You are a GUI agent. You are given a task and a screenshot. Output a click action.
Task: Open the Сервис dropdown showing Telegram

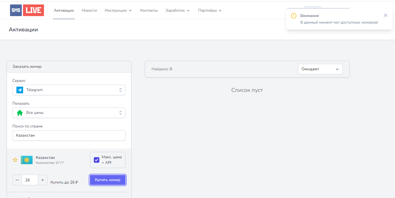pos(69,90)
